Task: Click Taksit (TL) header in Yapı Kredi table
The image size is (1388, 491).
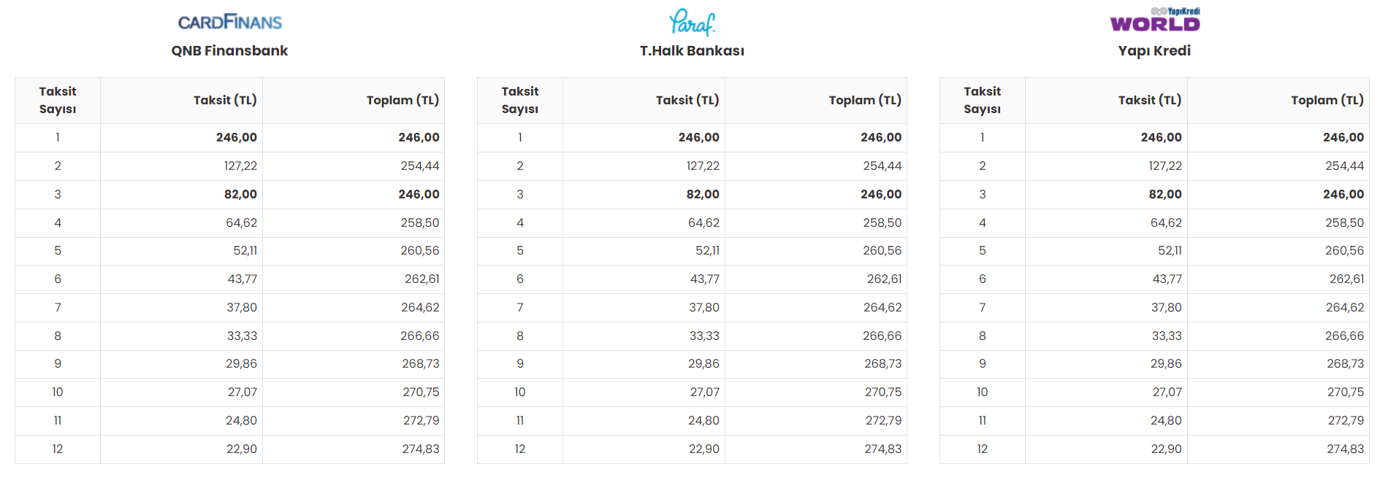Action: click(1150, 100)
